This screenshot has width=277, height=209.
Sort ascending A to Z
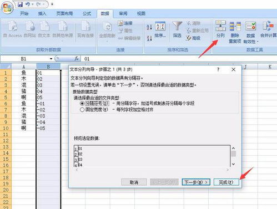pos(149,27)
